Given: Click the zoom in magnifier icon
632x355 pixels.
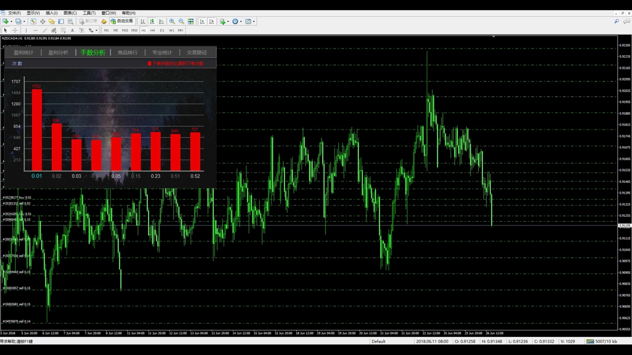Looking at the screenshot, I should [172, 21].
